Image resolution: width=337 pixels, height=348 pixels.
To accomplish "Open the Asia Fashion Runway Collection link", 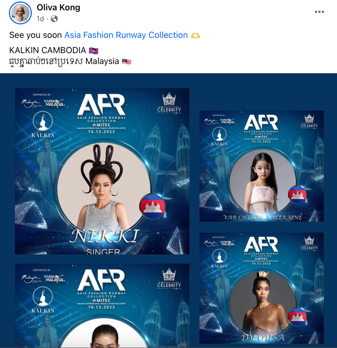I will [x=126, y=35].
